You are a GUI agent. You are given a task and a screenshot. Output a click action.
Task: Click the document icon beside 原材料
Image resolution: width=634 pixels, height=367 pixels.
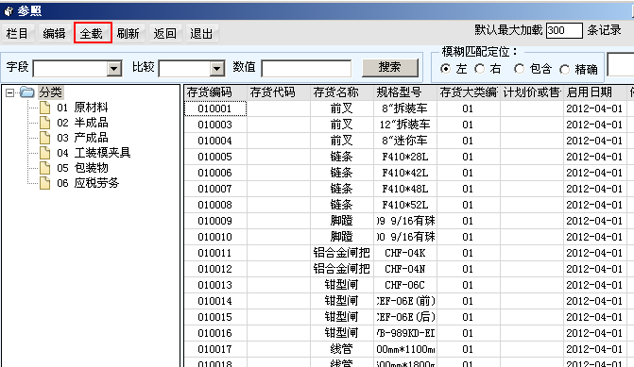coord(45,108)
